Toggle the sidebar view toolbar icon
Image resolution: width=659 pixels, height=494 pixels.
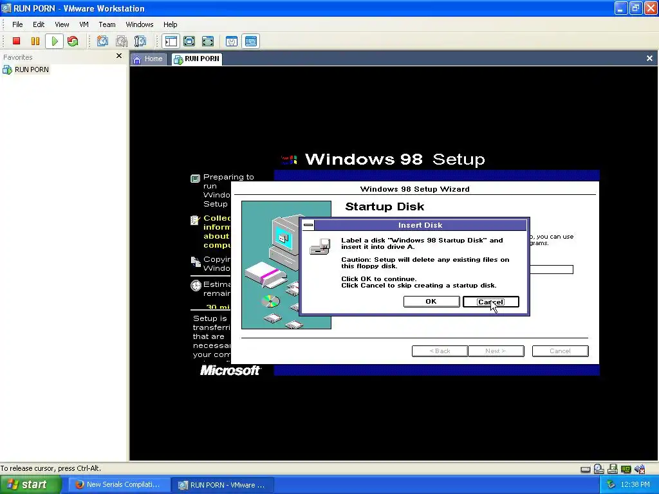tap(171, 41)
